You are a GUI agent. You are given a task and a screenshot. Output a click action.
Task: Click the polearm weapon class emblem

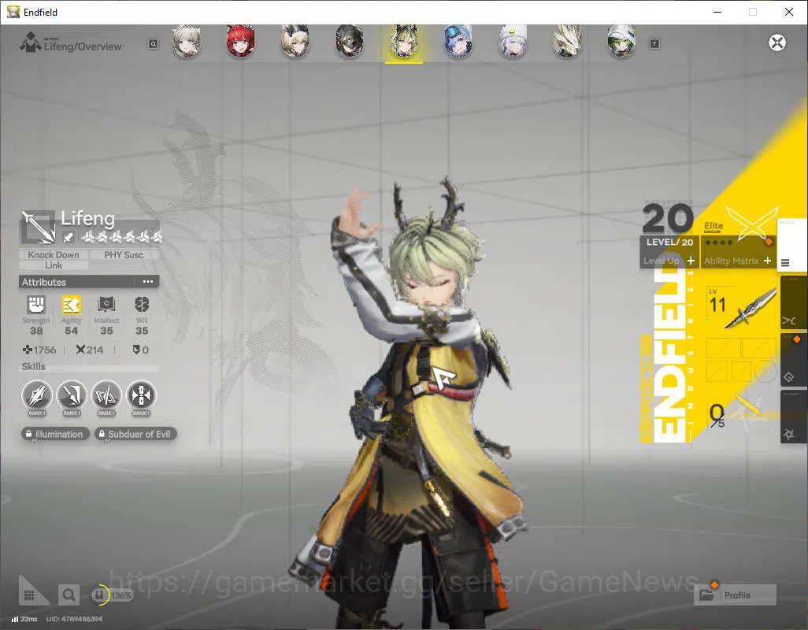[38, 227]
